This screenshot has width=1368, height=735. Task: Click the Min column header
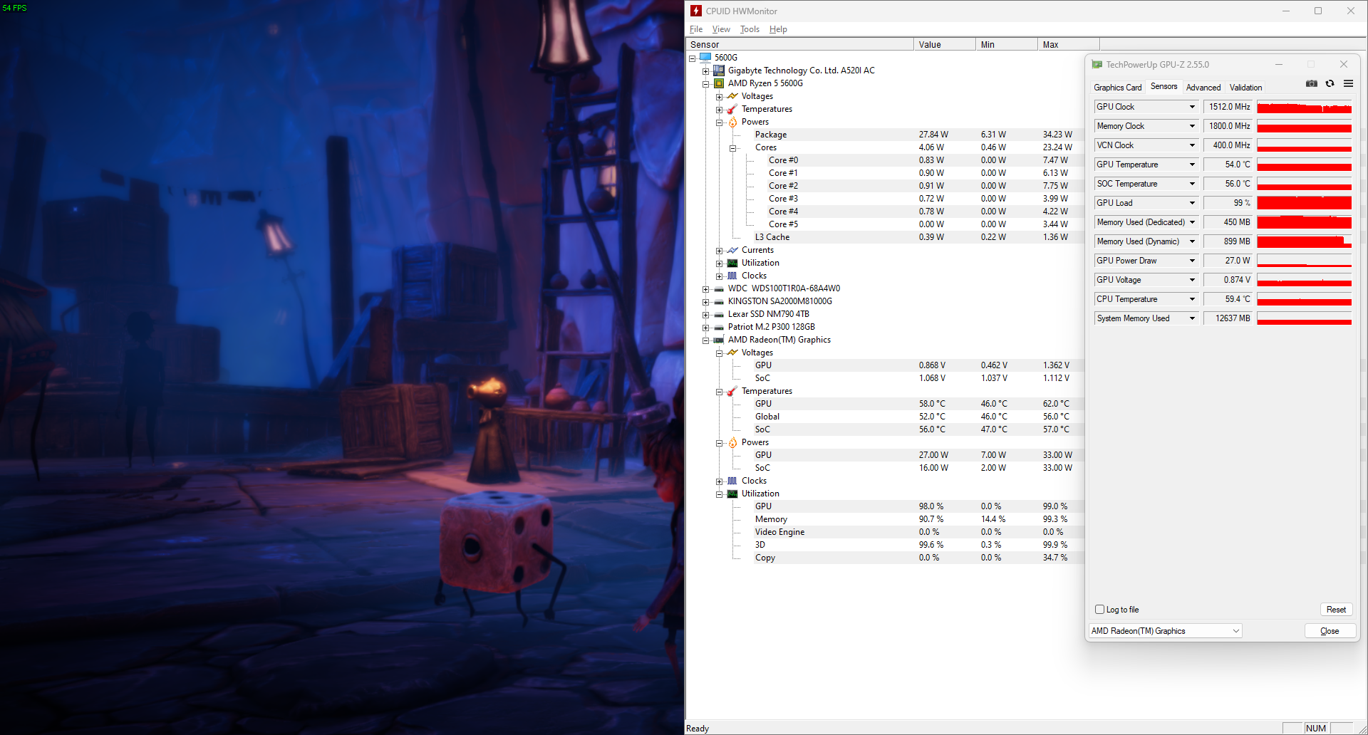pos(1006,44)
